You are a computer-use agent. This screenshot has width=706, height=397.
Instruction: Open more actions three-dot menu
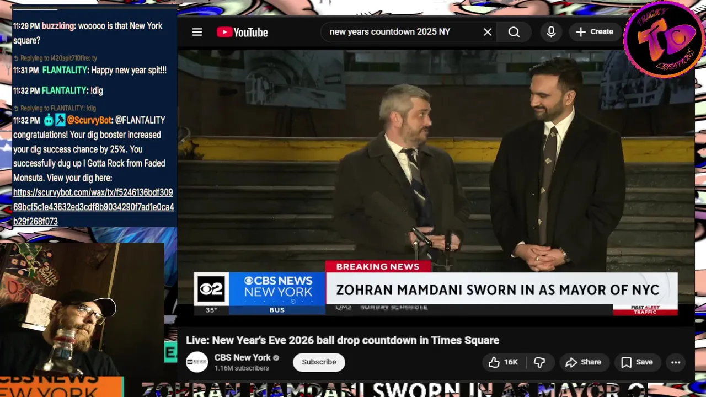676,362
